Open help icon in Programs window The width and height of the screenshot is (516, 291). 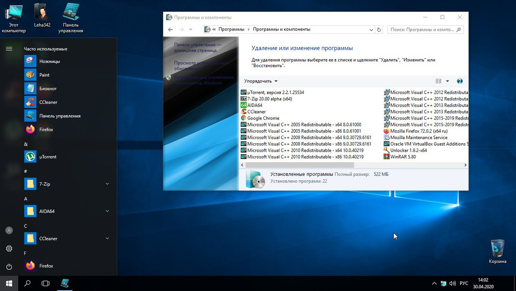[460, 81]
